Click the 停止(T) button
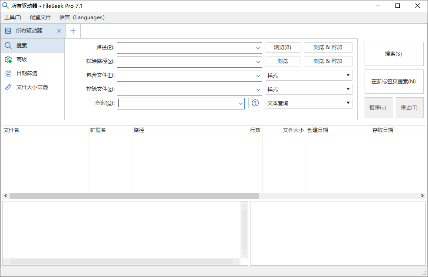428x277 pixels. click(x=409, y=108)
